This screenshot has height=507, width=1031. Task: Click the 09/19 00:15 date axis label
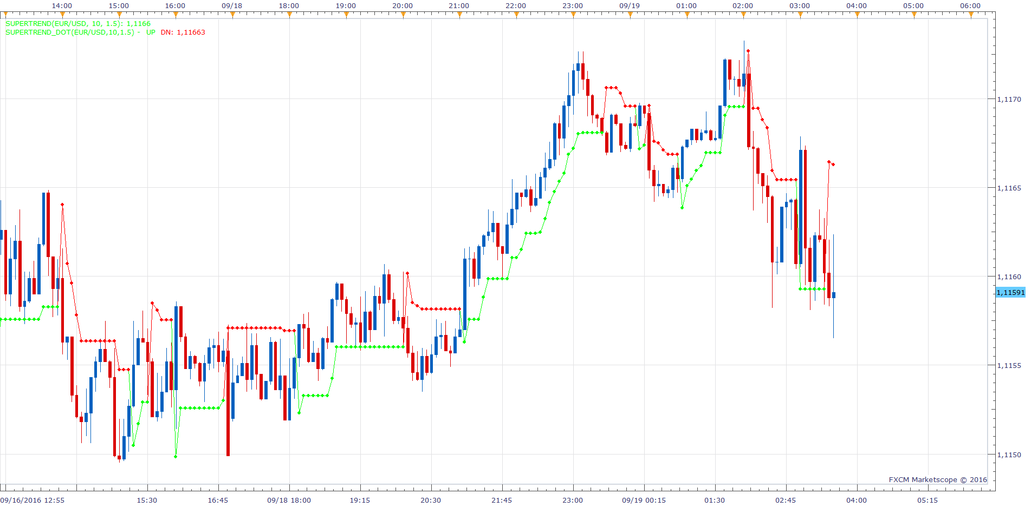pyautogui.click(x=644, y=501)
